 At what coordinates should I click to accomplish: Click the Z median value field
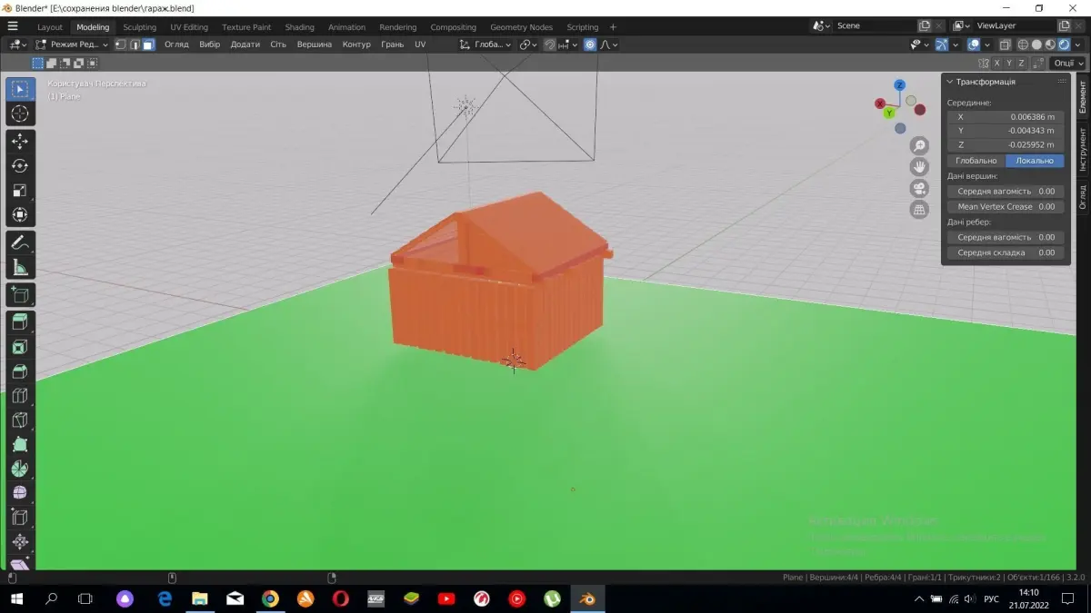point(1006,144)
